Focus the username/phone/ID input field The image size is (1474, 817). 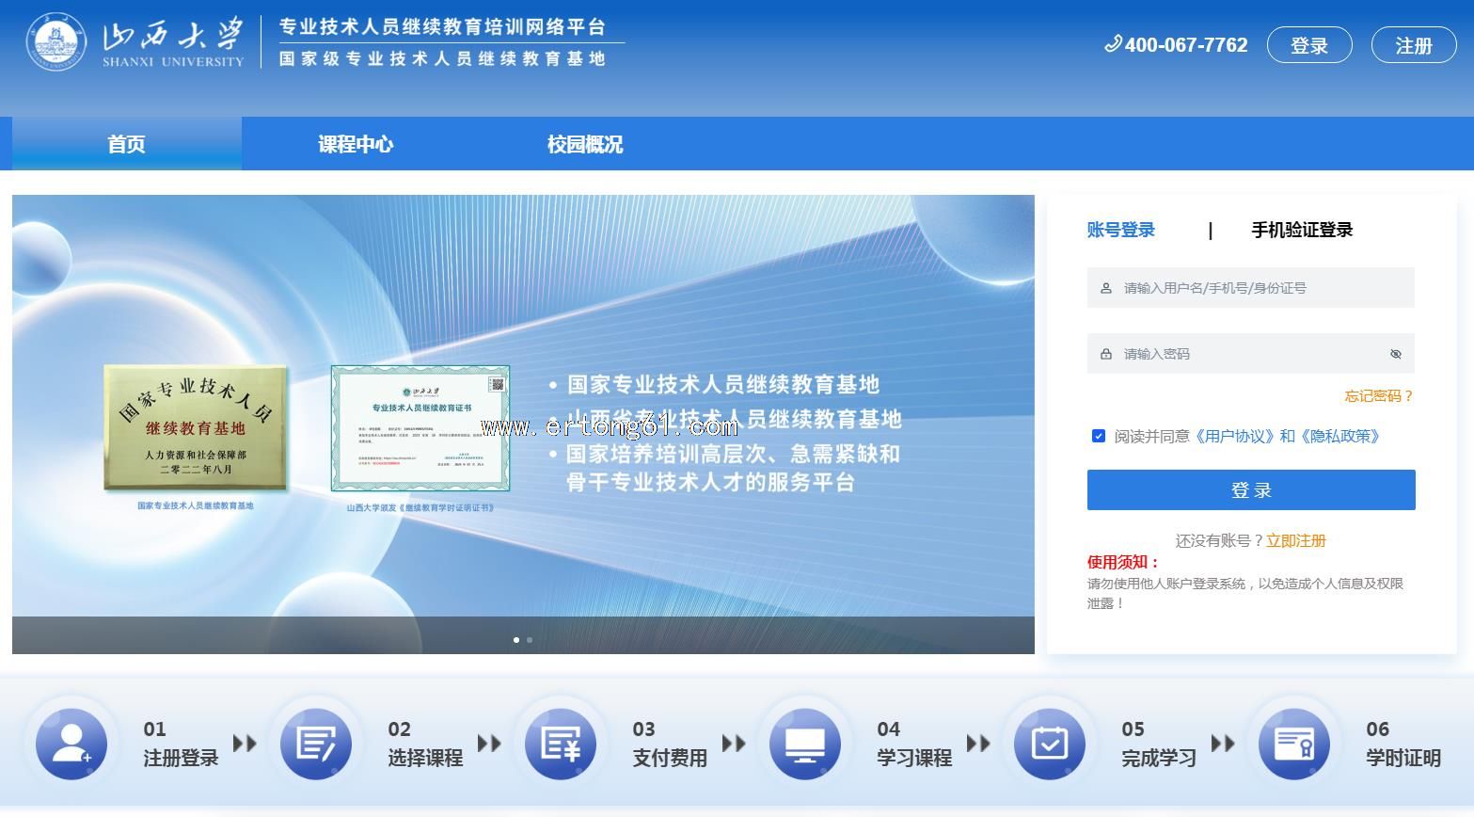coord(1251,287)
